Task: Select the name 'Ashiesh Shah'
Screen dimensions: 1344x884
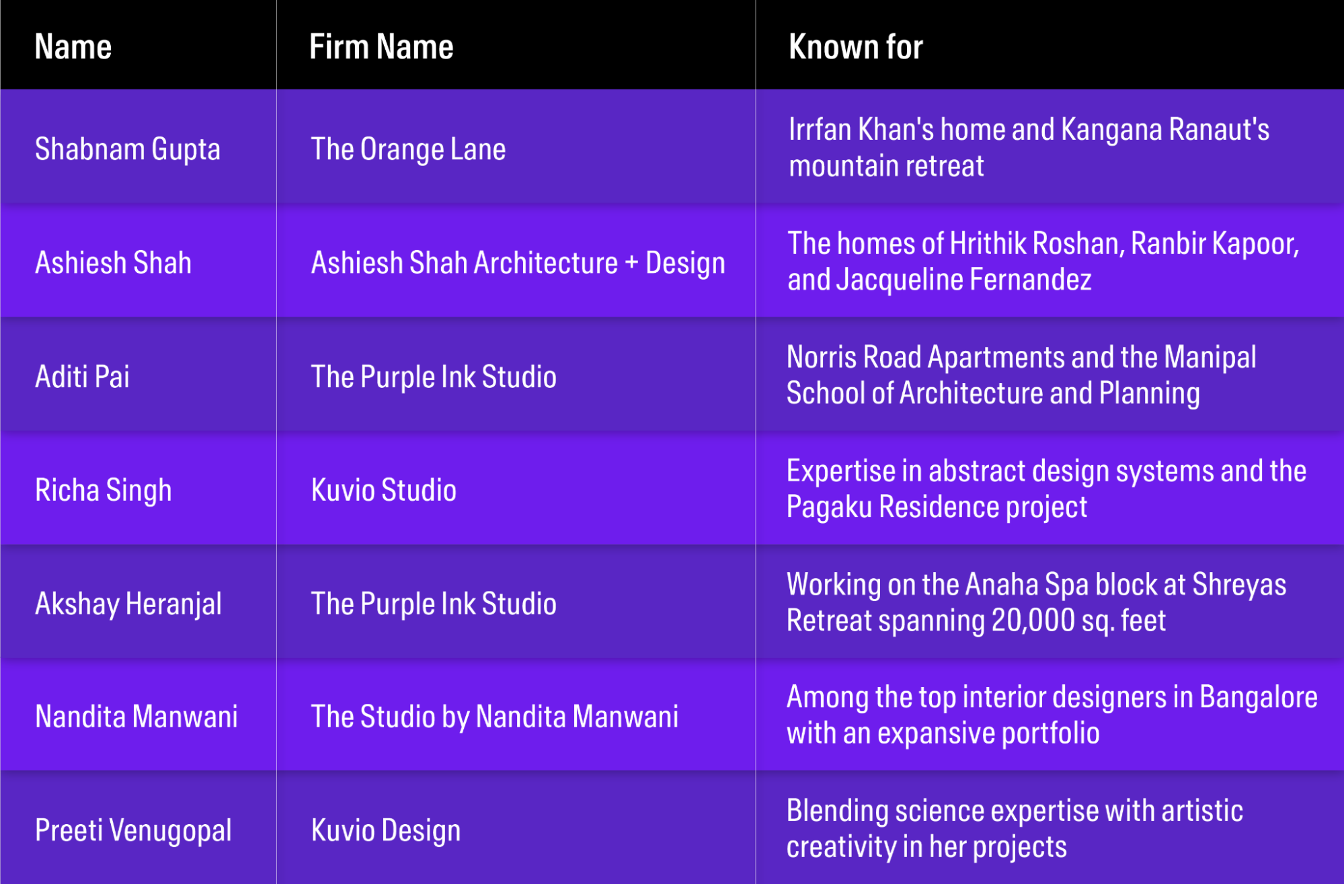Action: coord(114,262)
